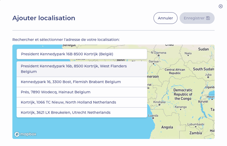Screen dimensions: 227x146
Task: Click the N'Djamena city label
Action: click(x=159, y=53)
